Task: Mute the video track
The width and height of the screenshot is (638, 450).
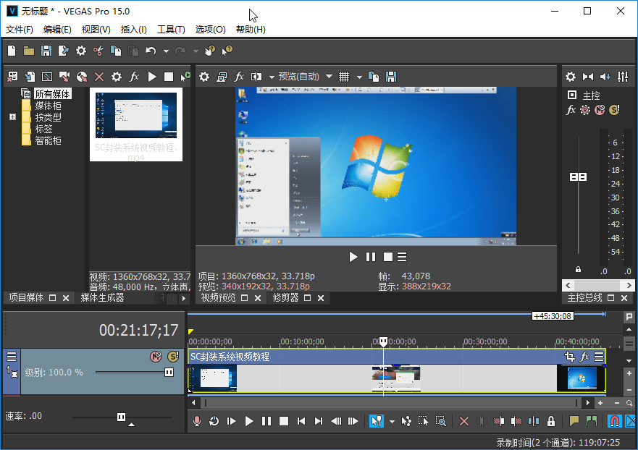Action: pos(156,357)
